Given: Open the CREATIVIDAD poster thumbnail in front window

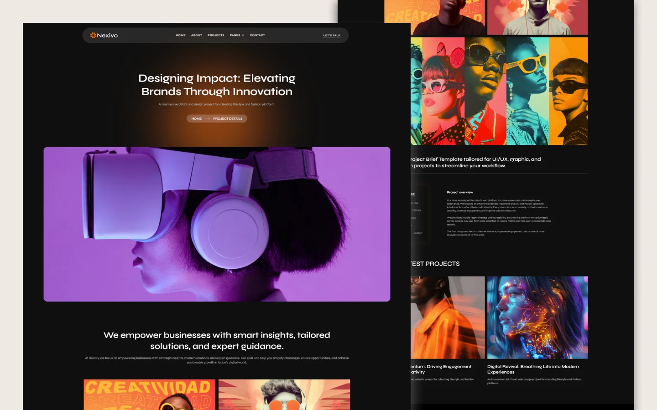Looking at the screenshot, I should pos(149,395).
